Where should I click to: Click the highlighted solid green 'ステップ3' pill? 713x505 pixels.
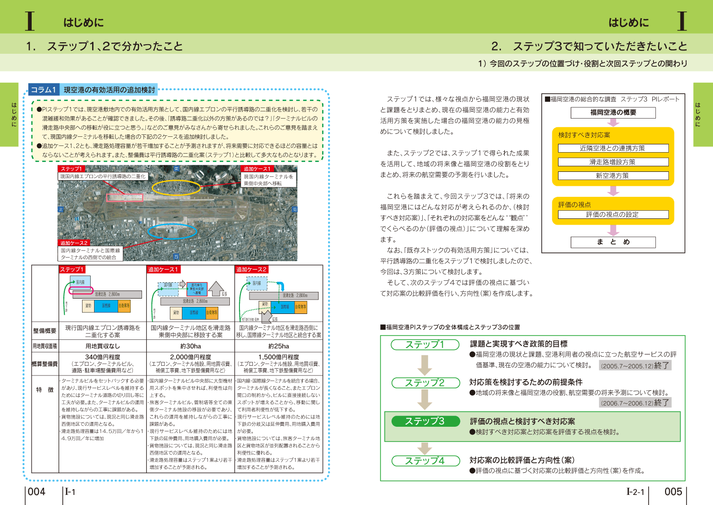pos(425,421)
